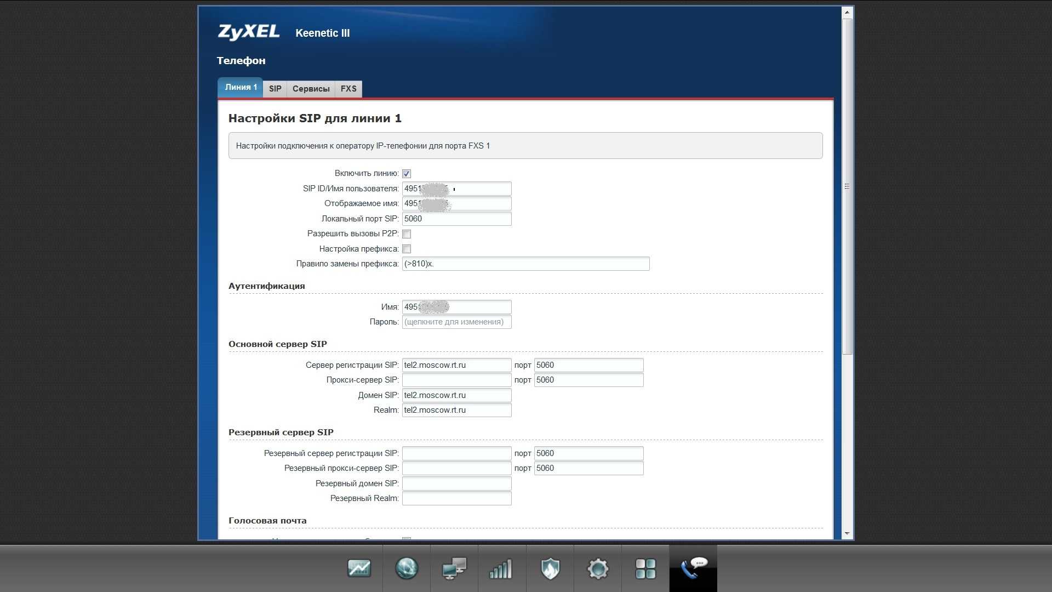Click the 'Аутентификация' section heading
1052x592 pixels.
pyautogui.click(x=267, y=286)
